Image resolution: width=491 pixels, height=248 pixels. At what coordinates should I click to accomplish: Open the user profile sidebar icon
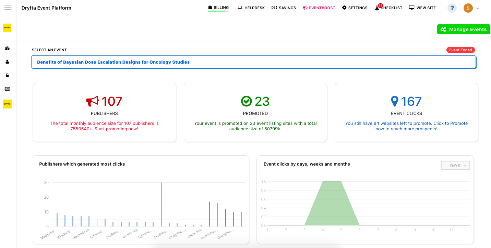tap(7, 62)
